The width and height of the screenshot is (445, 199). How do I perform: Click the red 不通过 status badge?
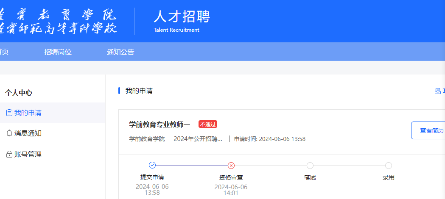(208, 124)
